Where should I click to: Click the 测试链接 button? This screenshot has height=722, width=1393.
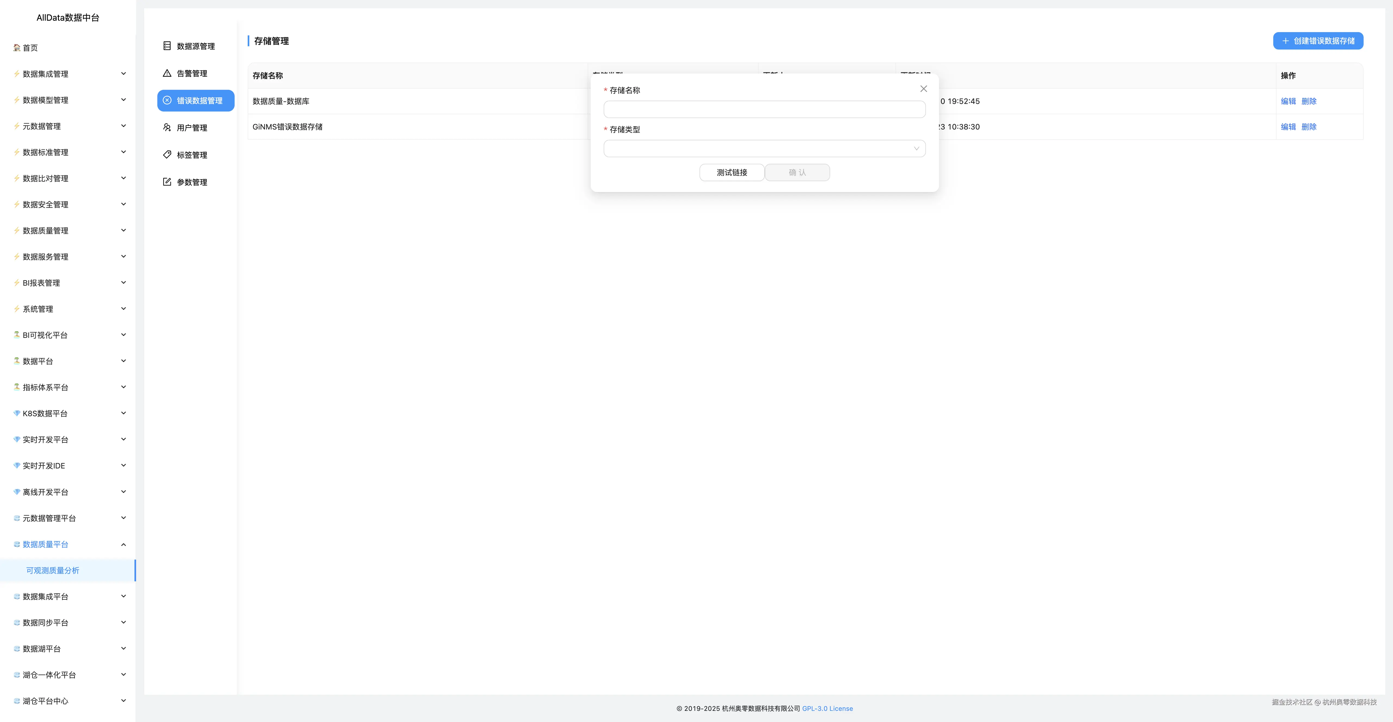pos(732,172)
